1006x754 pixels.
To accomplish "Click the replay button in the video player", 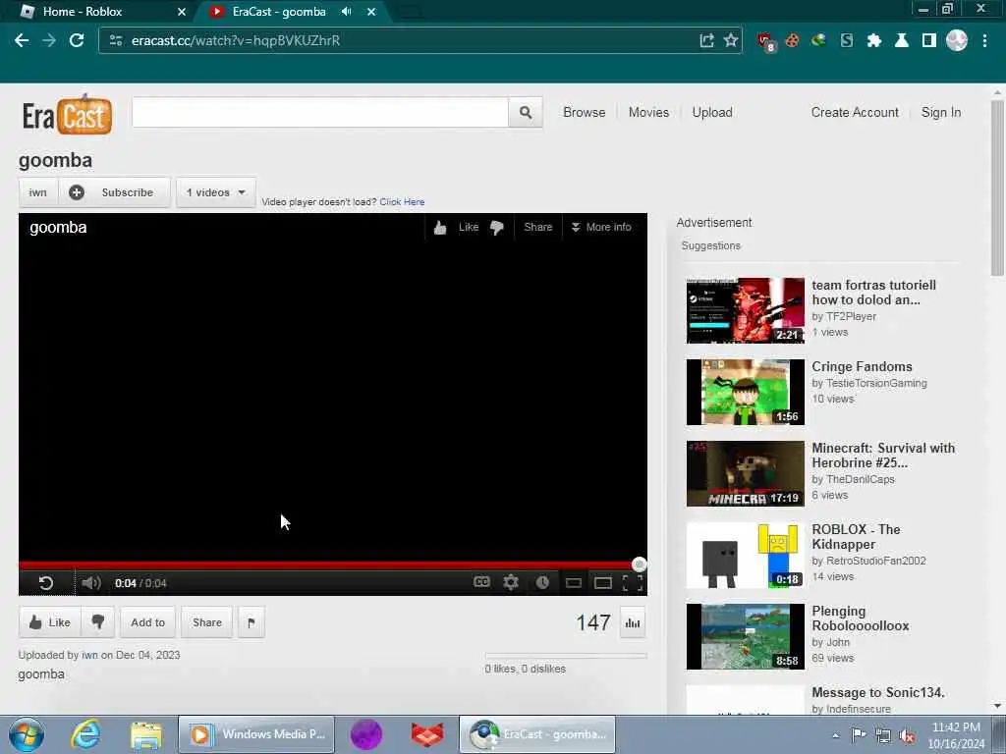I will pos(46,583).
